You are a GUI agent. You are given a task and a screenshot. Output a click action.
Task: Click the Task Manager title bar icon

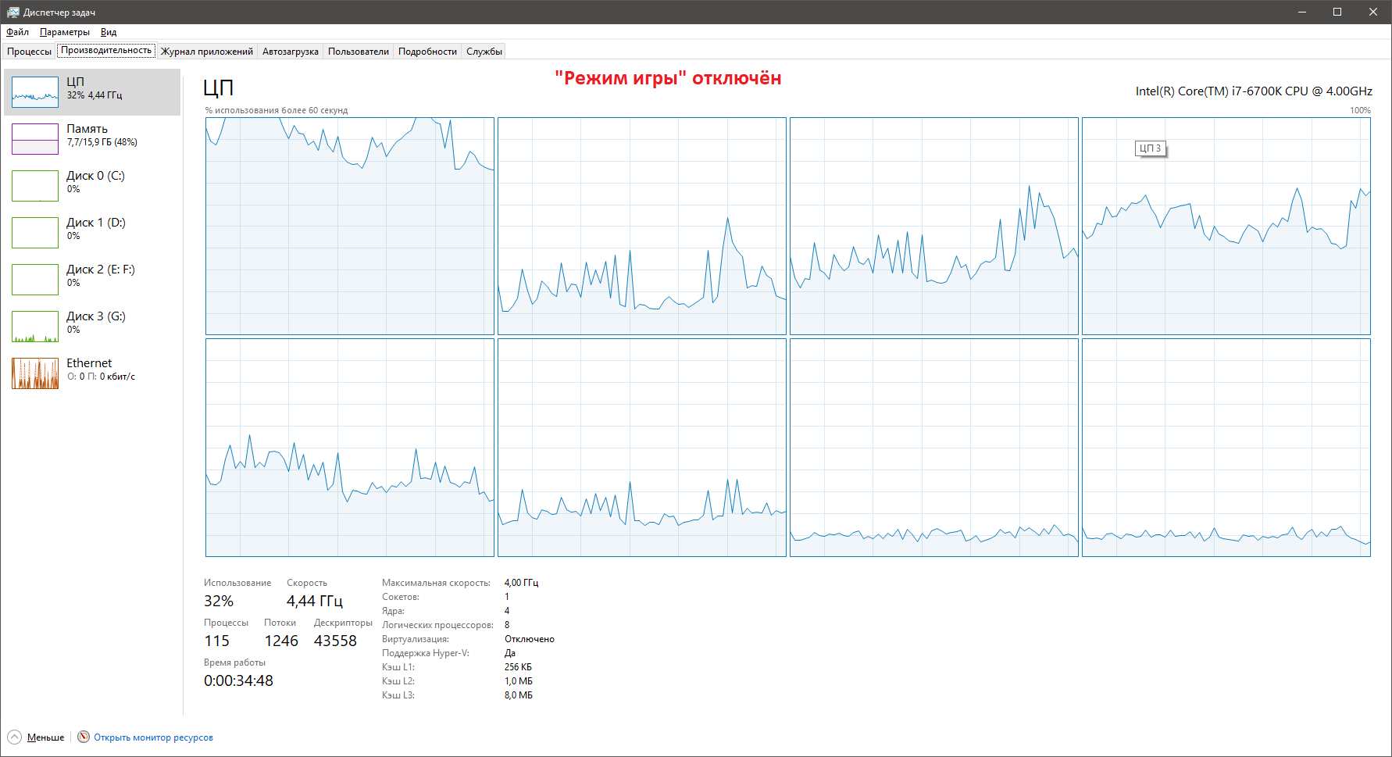click(x=12, y=12)
